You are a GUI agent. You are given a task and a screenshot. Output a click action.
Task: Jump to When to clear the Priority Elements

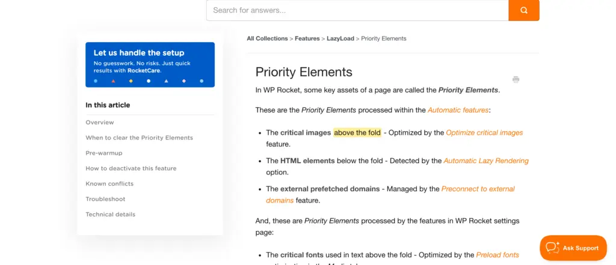point(140,138)
